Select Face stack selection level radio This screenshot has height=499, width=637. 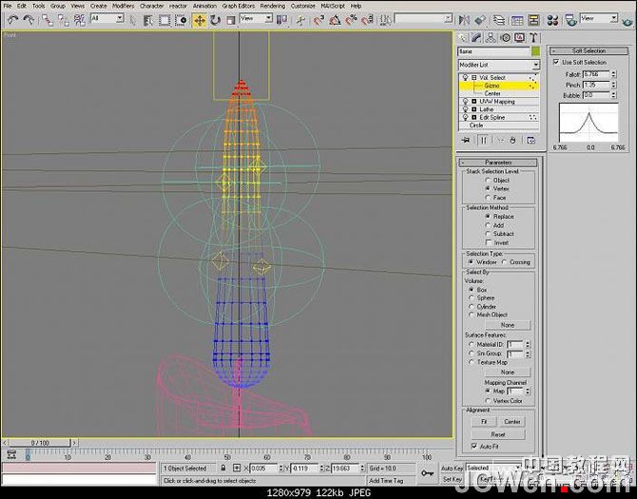488,198
